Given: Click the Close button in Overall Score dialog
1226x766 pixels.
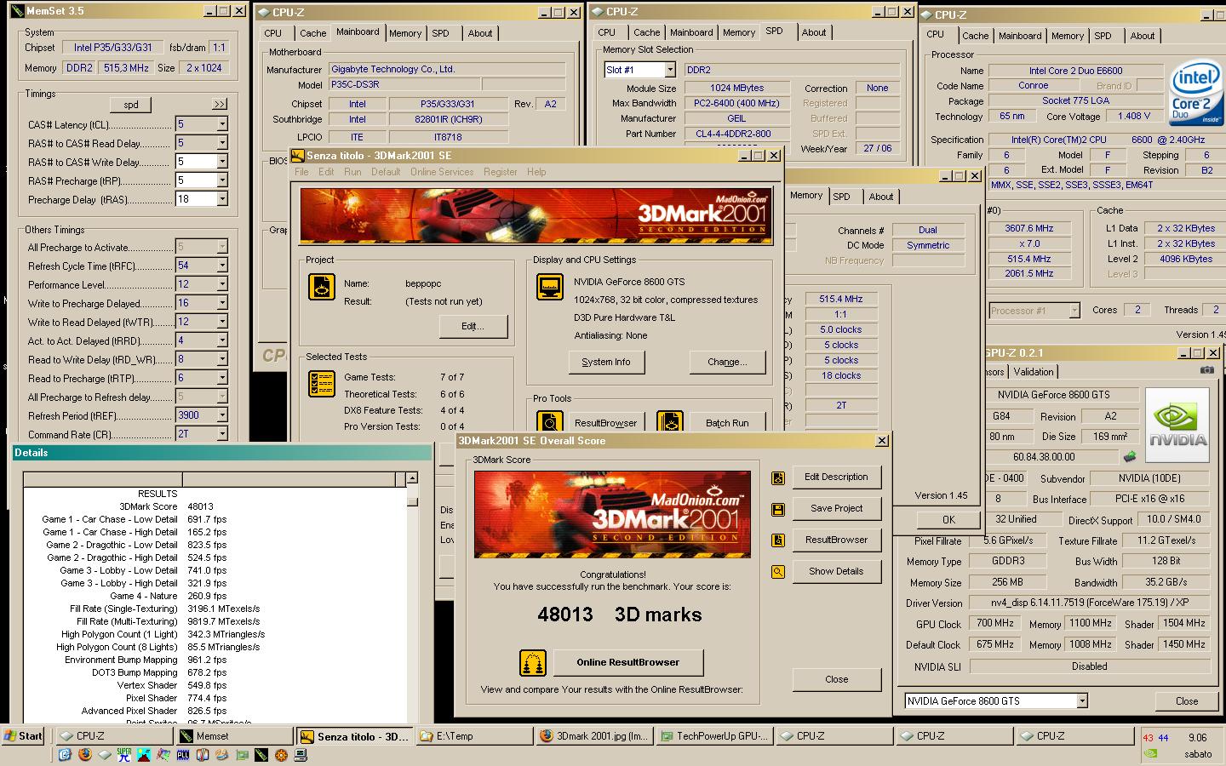Looking at the screenshot, I should 837,679.
